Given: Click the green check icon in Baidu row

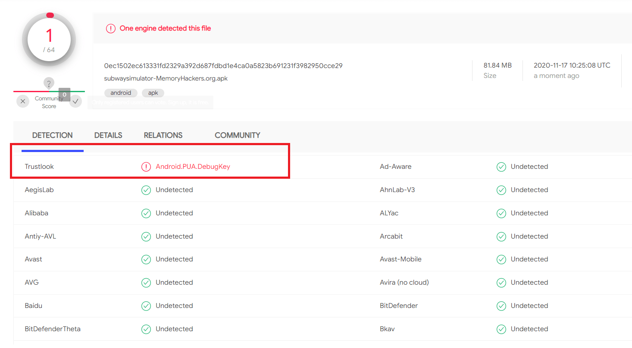Looking at the screenshot, I should tap(146, 306).
